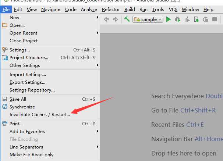This screenshot has width=223, height=161.
Task: Click the Drop files here to open text
Action: 184,153
